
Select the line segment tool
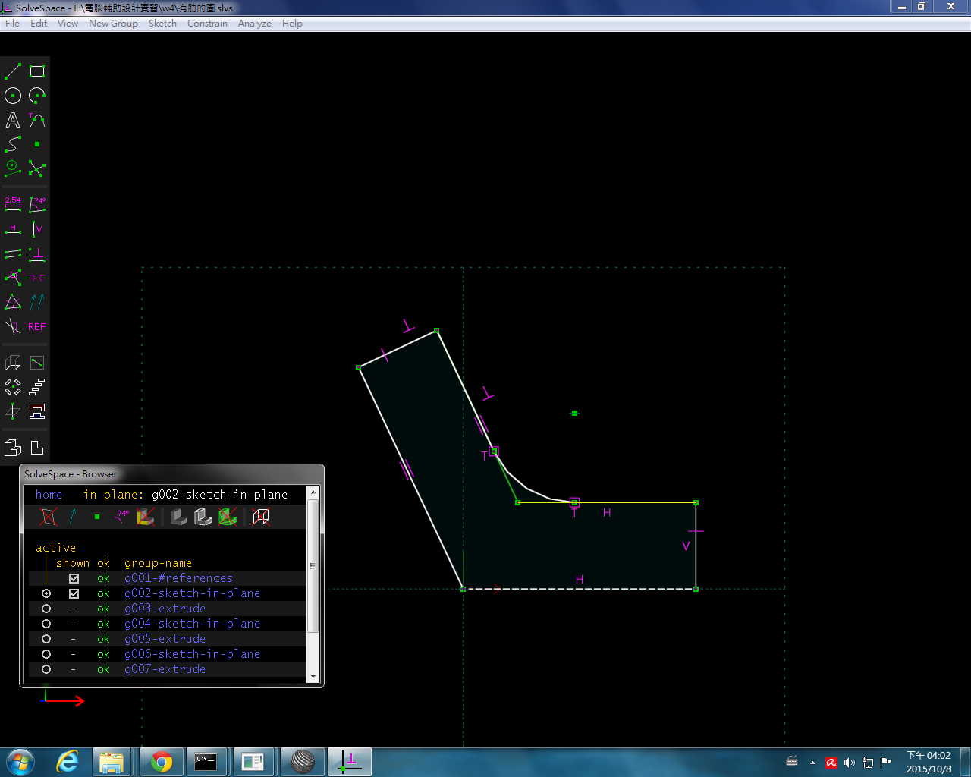(x=13, y=71)
